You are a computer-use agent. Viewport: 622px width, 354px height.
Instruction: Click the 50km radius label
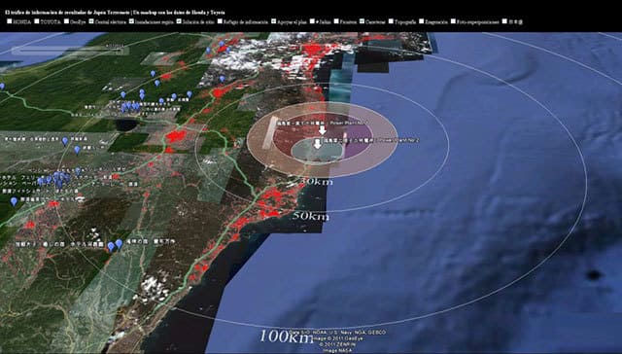(x=311, y=216)
